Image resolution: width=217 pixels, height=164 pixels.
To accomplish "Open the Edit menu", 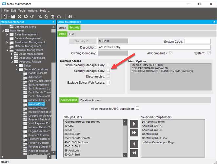I will point(13,11).
